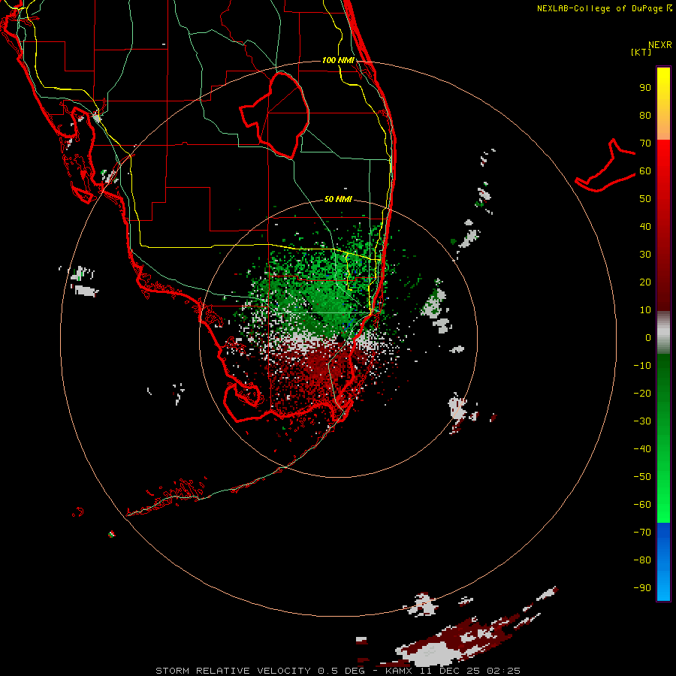Image resolution: width=676 pixels, height=676 pixels.
Task: Click the -50 value on the velocity scale
Action: [642, 477]
